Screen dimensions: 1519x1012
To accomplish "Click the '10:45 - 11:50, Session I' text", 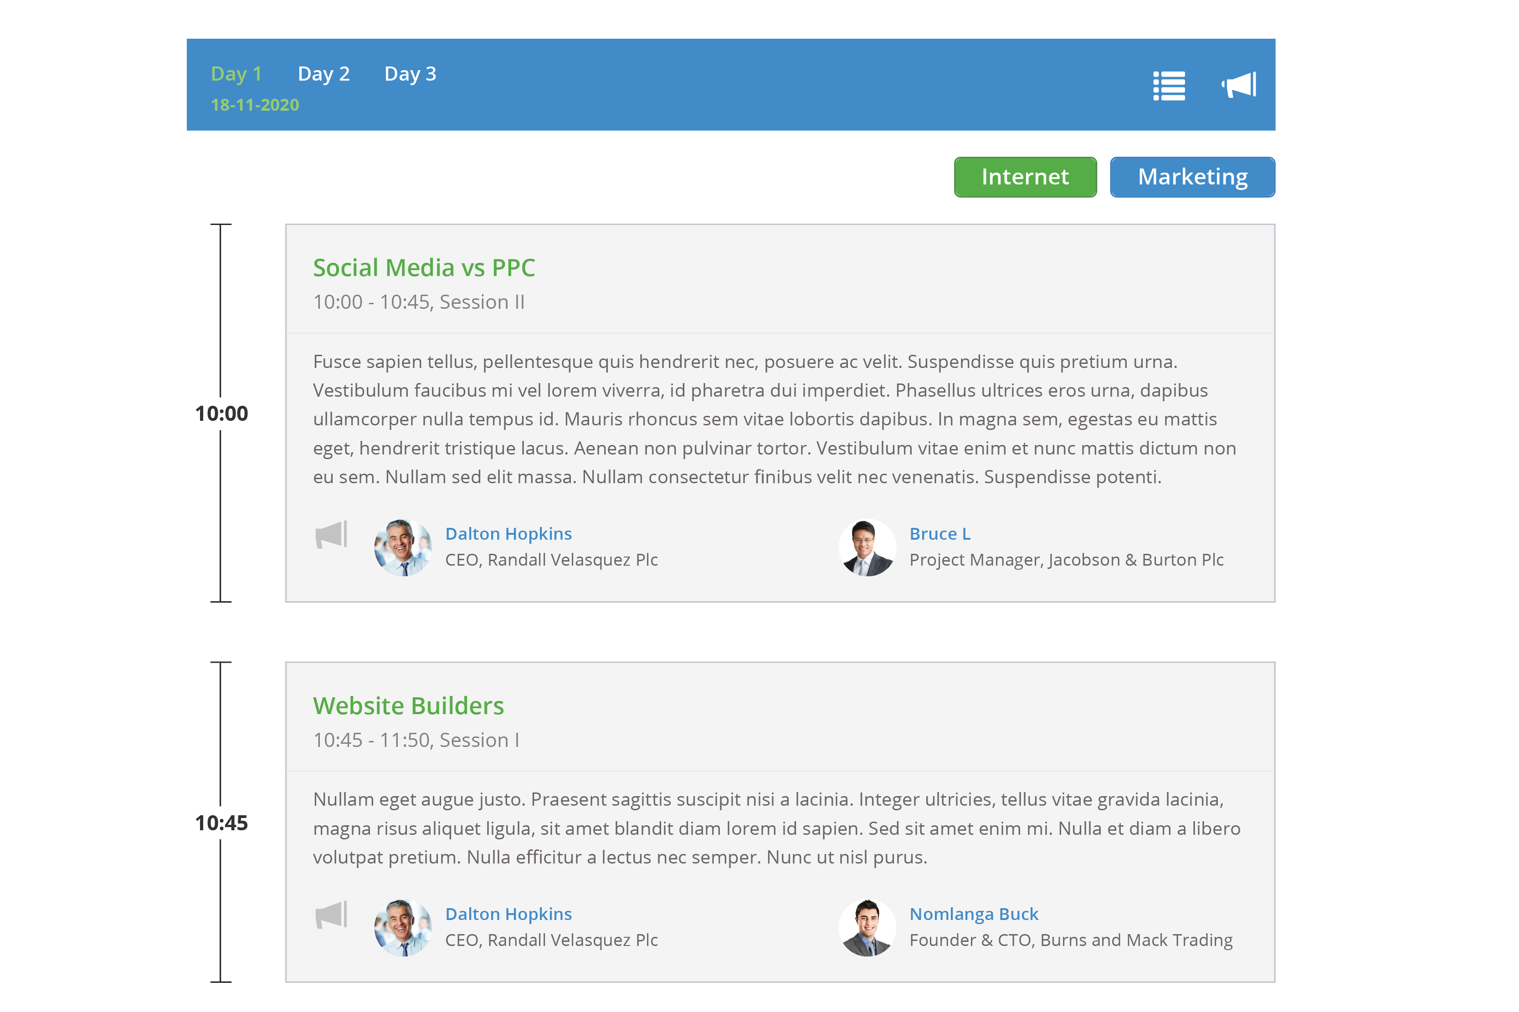I will 416,740.
